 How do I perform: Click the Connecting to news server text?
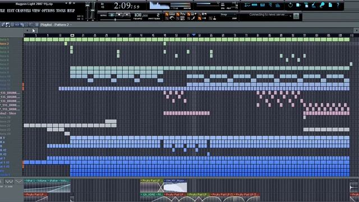(268, 15)
